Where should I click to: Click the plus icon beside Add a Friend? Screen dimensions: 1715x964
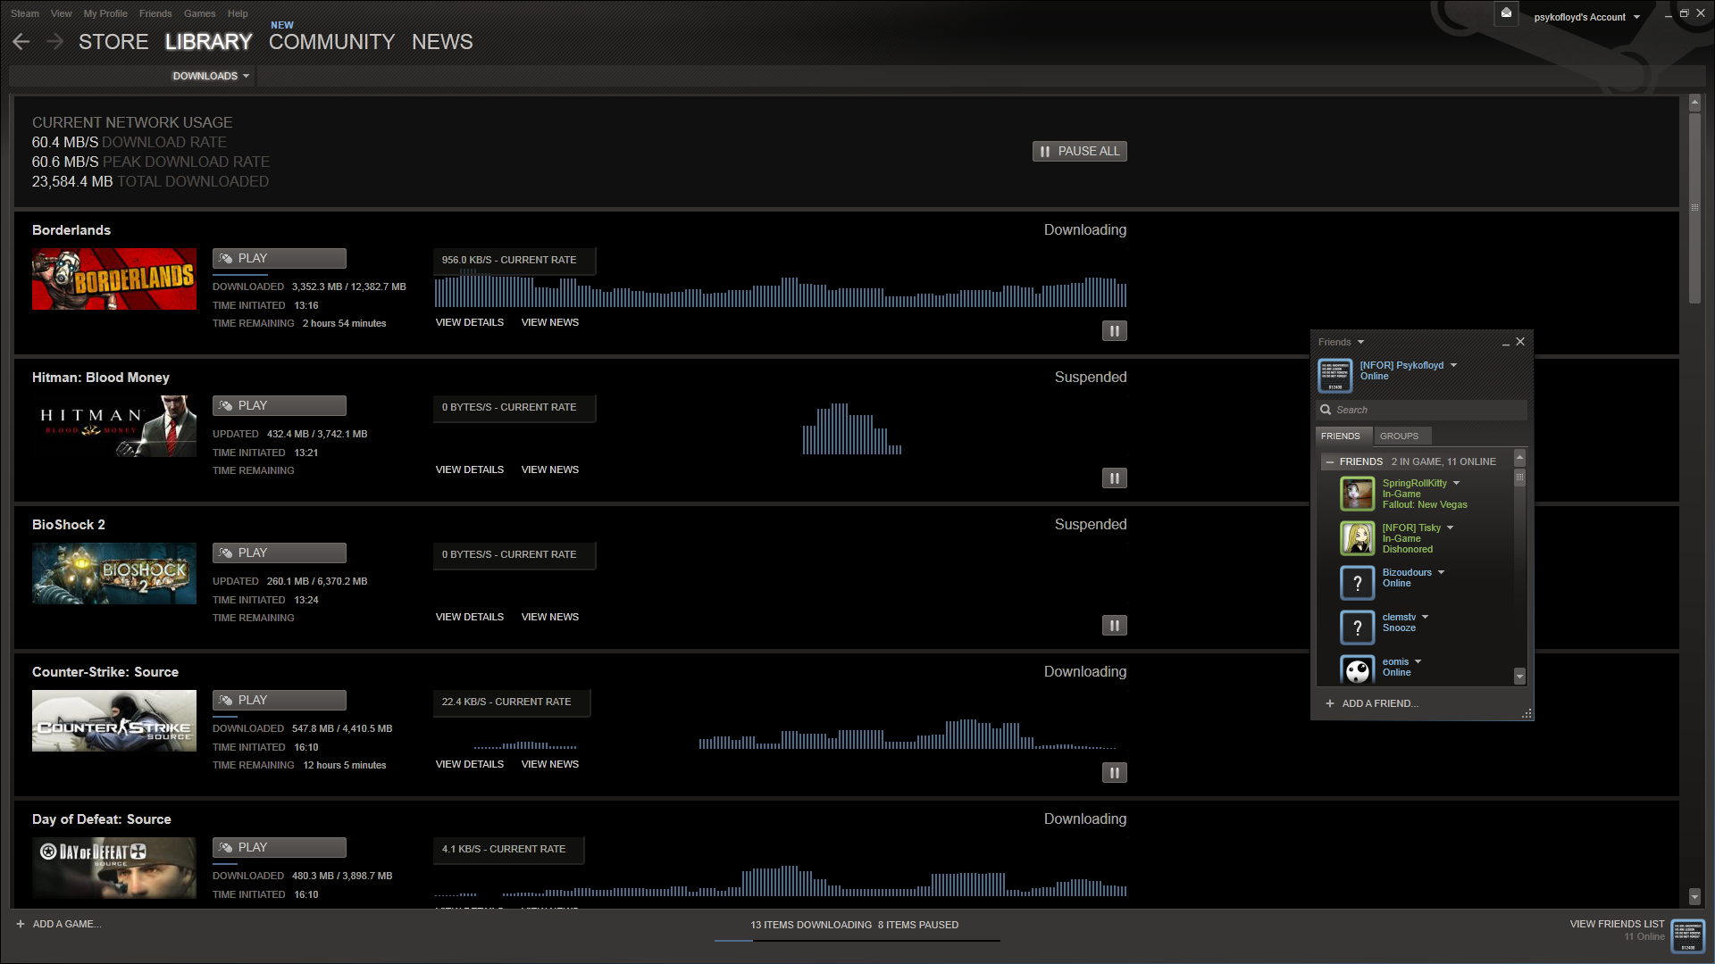pyautogui.click(x=1330, y=703)
